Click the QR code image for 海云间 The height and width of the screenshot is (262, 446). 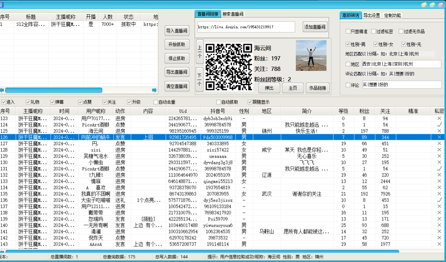228,67
